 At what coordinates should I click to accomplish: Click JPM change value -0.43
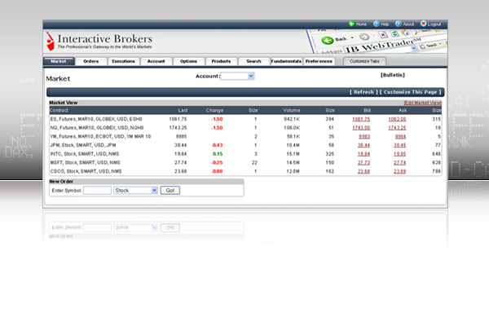(x=217, y=145)
